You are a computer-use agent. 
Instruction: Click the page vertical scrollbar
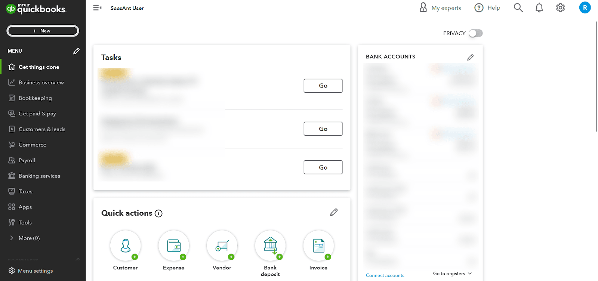596,77
